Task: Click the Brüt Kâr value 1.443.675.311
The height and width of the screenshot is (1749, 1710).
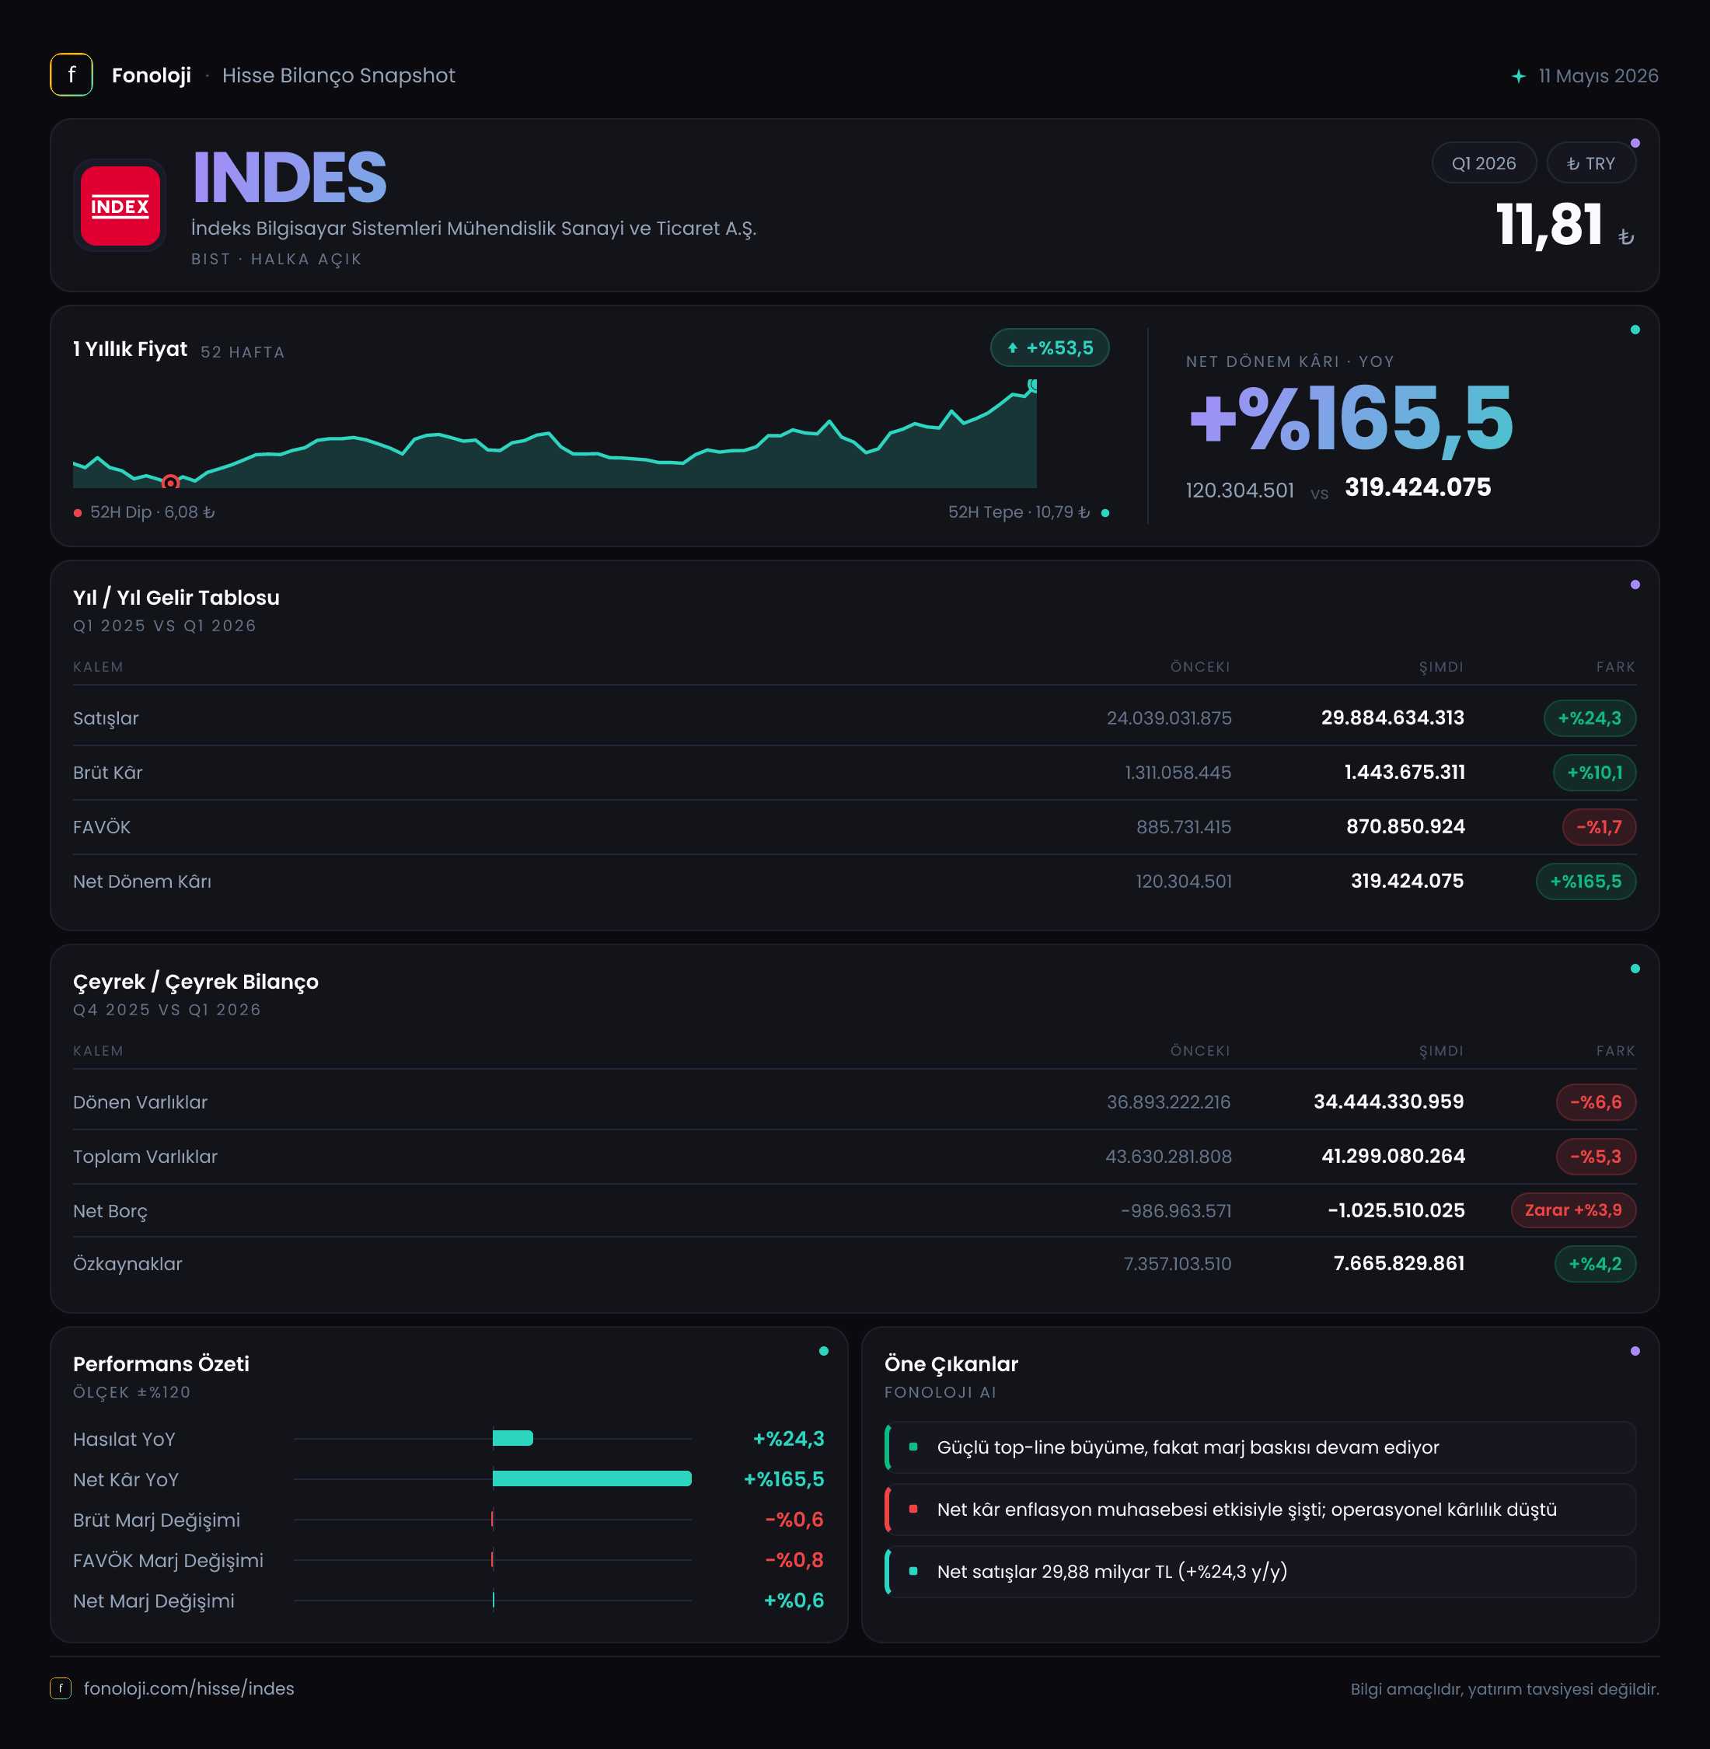Action: point(1405,773)
